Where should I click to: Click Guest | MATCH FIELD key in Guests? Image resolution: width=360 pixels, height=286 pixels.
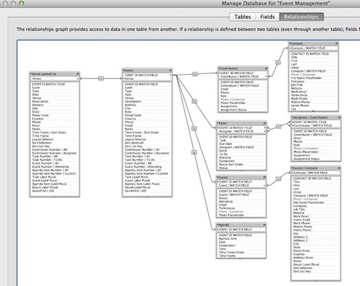pos(241,185)
